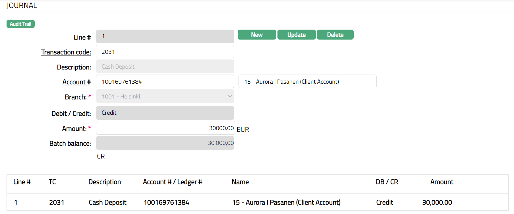Click the Update button
Viewport: 514px width, 214px height.
(x=296, y=35)
